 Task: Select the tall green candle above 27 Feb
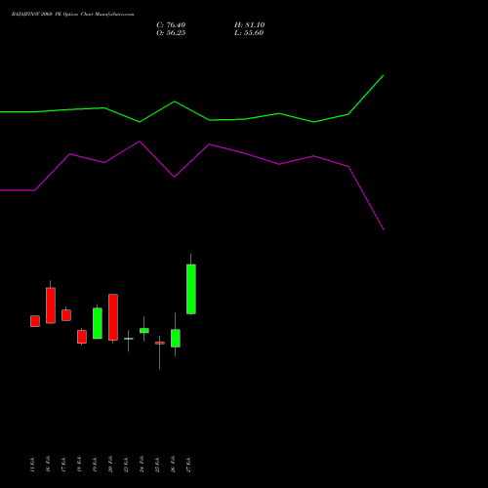pyautogui.click(x=191, y=289)
